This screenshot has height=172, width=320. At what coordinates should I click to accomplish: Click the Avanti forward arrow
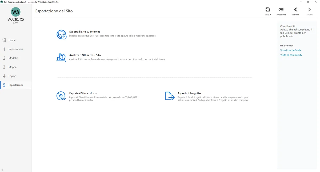coord(310,10)
